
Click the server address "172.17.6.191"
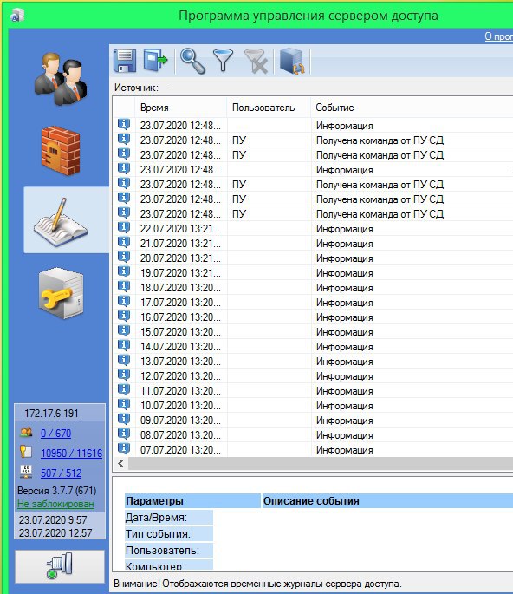[x=51, y=414]
